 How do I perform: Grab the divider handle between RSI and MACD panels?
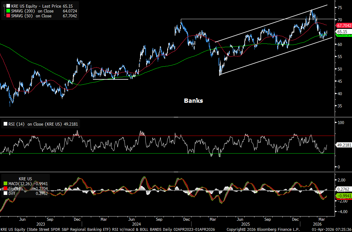tap(176, 172)
